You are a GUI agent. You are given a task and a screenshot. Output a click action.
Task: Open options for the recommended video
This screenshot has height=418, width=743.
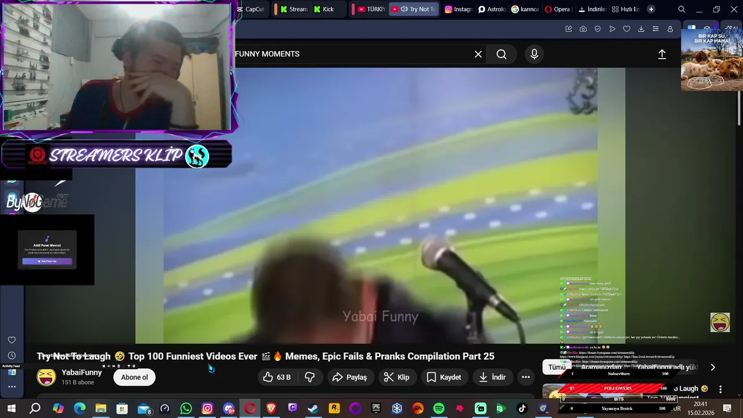pos(720,390)
